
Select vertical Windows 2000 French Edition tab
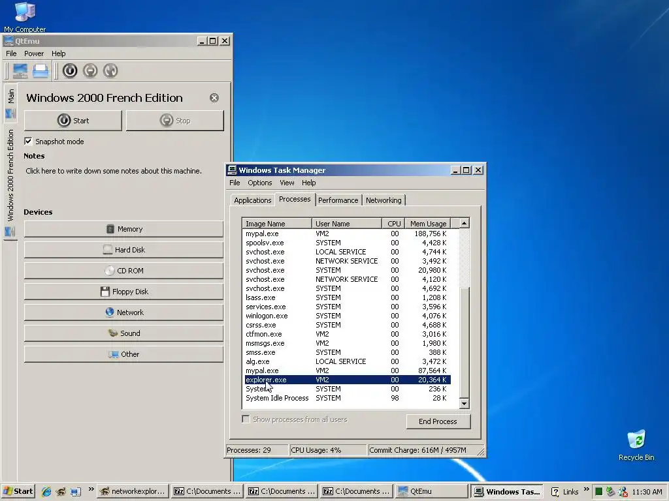point(10,183)
